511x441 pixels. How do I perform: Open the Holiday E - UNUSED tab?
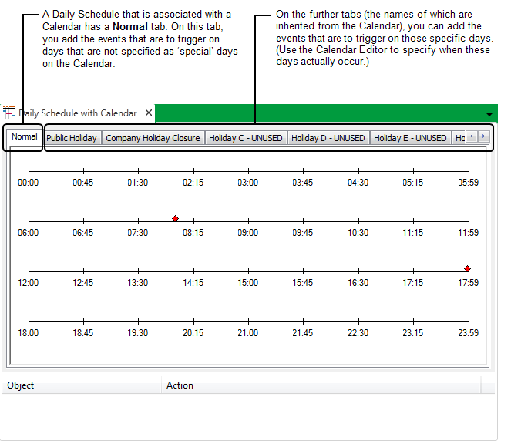tap(410, 138)
